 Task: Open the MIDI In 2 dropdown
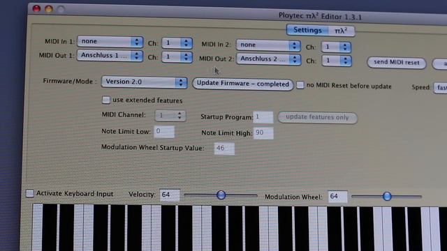pyautogui.click(x=268, y=45)
